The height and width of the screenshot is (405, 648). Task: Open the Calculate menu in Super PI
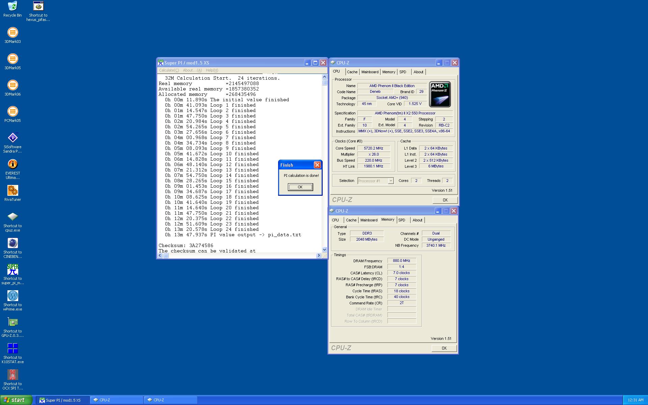[x=169, y=70]
